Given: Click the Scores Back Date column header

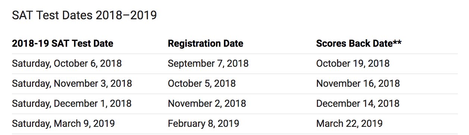Looking at the screenshot, I should point(359,44).
